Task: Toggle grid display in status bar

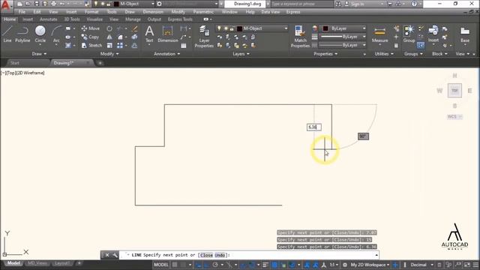Action: [175, 265]
